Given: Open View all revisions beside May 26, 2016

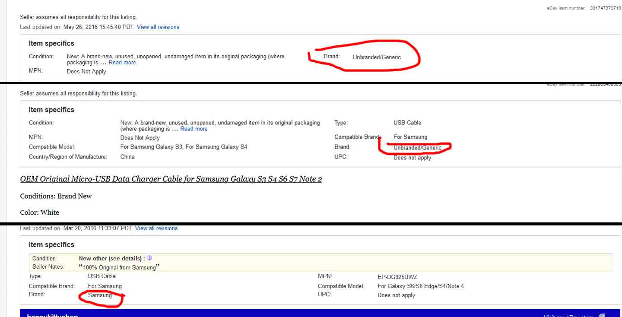Looking at the screenshot, I should coord(158,27).
